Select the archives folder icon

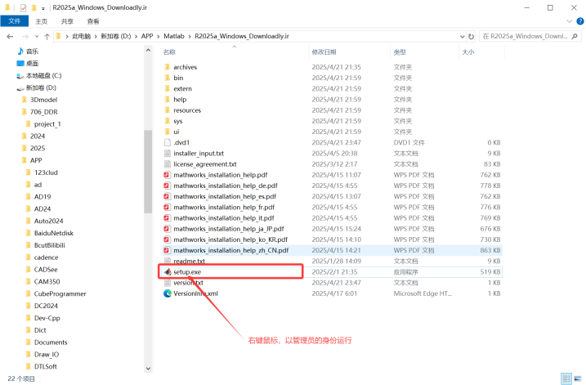click(167, 67)
